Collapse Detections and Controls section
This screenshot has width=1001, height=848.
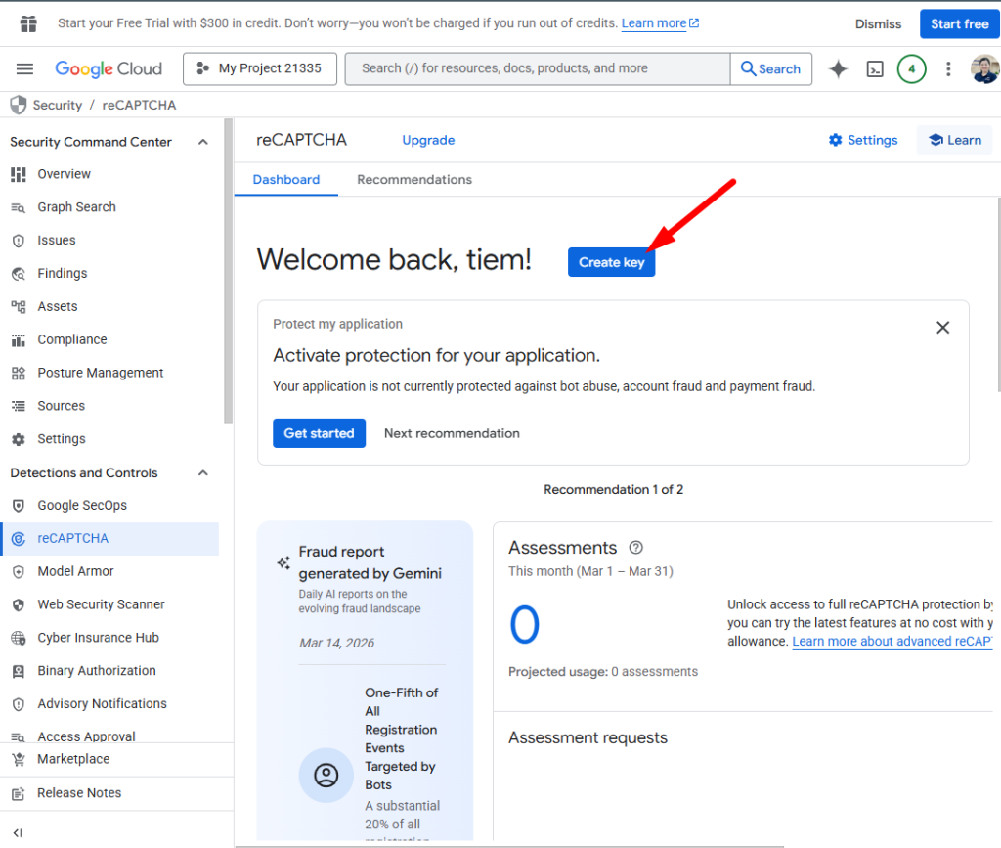coord(203,473)
